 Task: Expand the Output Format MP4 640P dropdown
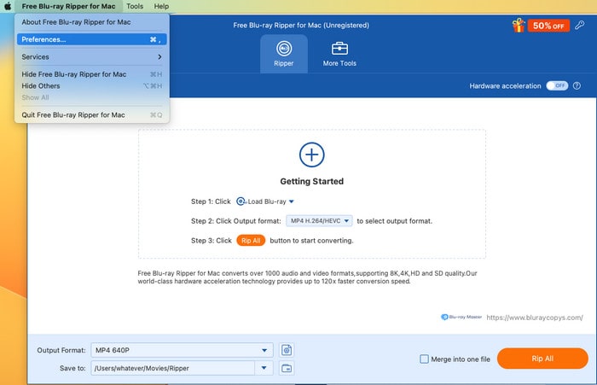point(264,350)
